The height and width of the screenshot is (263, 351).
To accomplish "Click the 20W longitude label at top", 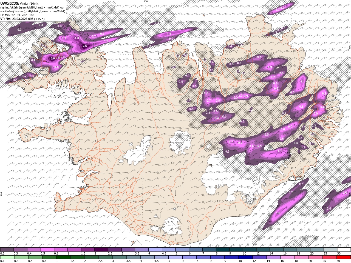I will click(x=146, y=1).
